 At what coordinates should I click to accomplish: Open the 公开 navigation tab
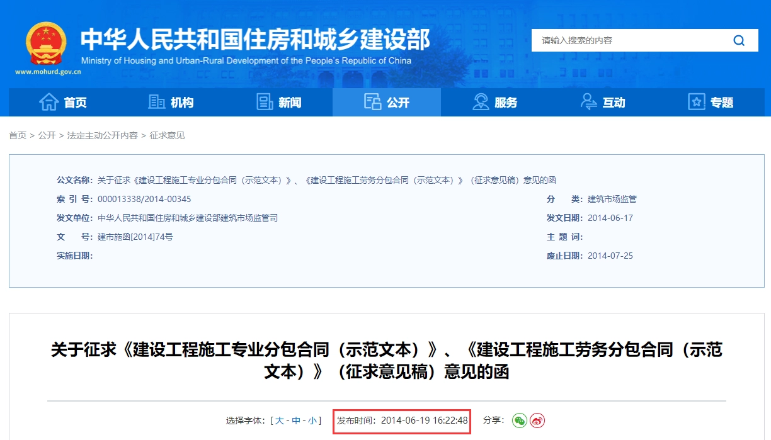[x=387, y=102]
